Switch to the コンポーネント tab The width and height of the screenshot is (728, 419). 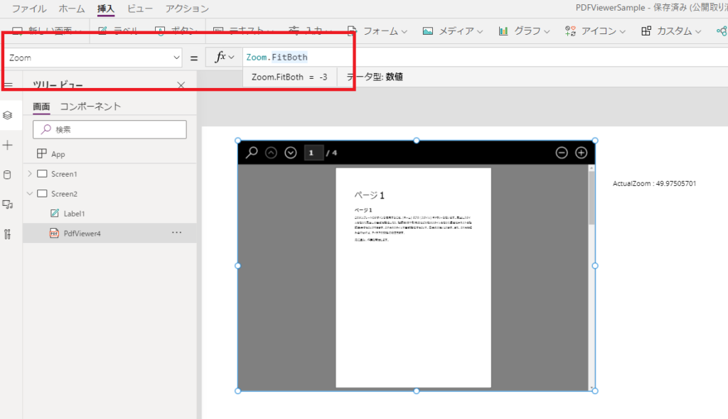(90, 107)
